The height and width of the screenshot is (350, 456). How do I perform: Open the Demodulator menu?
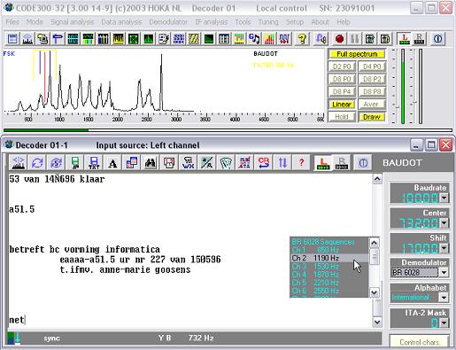click(168, 22)
